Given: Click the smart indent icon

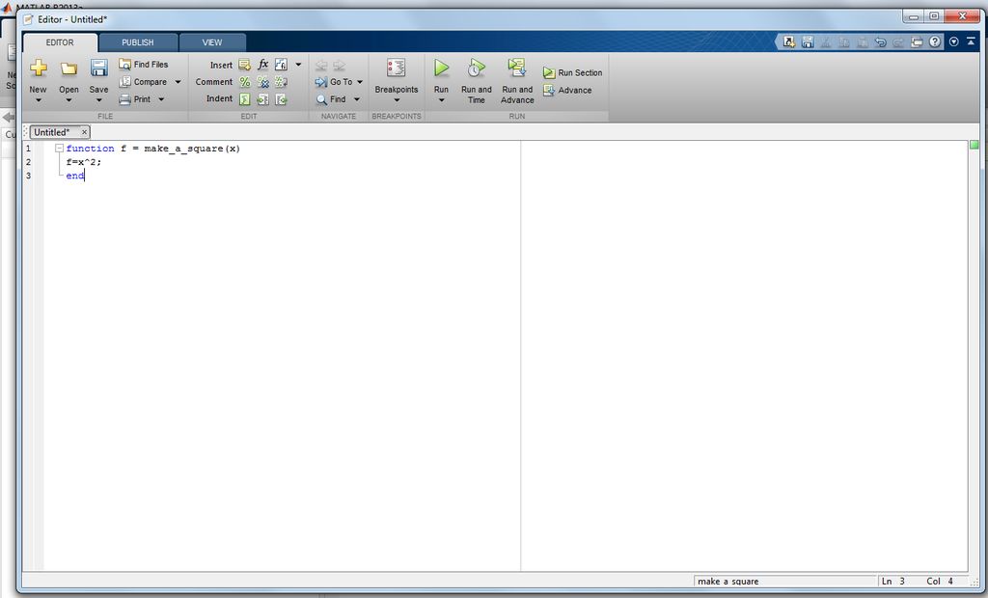Looking at the screenshot, I should 244,99.
